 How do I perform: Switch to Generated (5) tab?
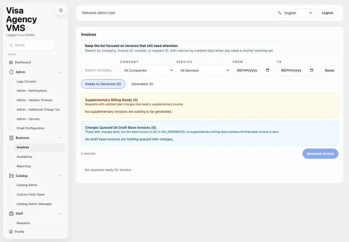tap(142, 84)
